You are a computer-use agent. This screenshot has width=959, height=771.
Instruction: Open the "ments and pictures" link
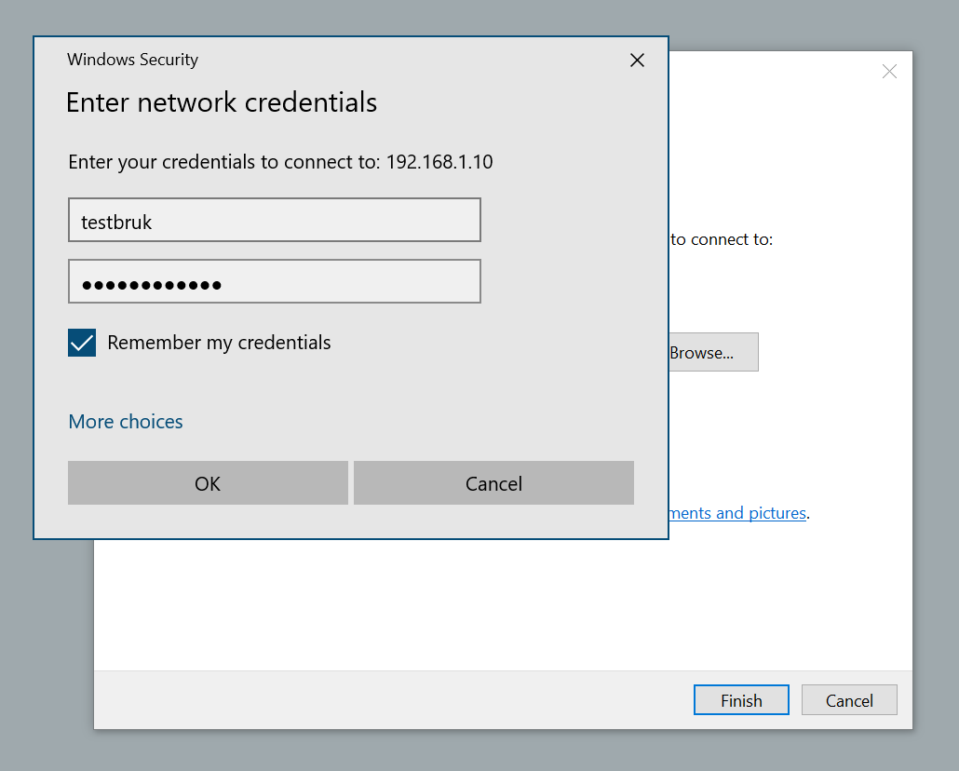pos(737,513)
